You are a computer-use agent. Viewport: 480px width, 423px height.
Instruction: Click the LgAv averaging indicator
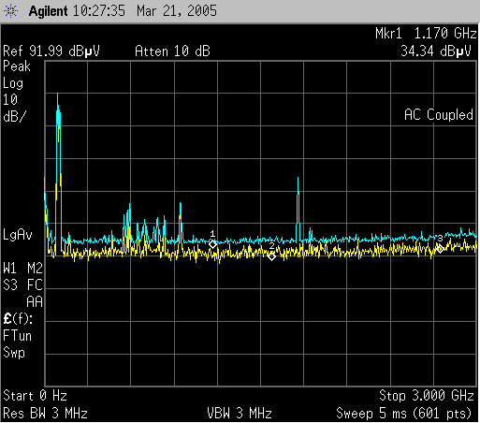pos(18,235)
